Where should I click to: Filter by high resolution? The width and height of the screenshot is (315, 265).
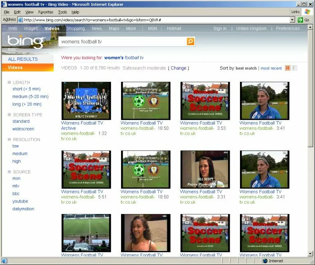[x=16, y=161]
